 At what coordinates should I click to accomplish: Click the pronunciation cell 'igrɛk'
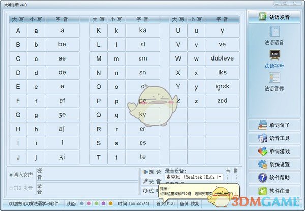pos(222,87)
